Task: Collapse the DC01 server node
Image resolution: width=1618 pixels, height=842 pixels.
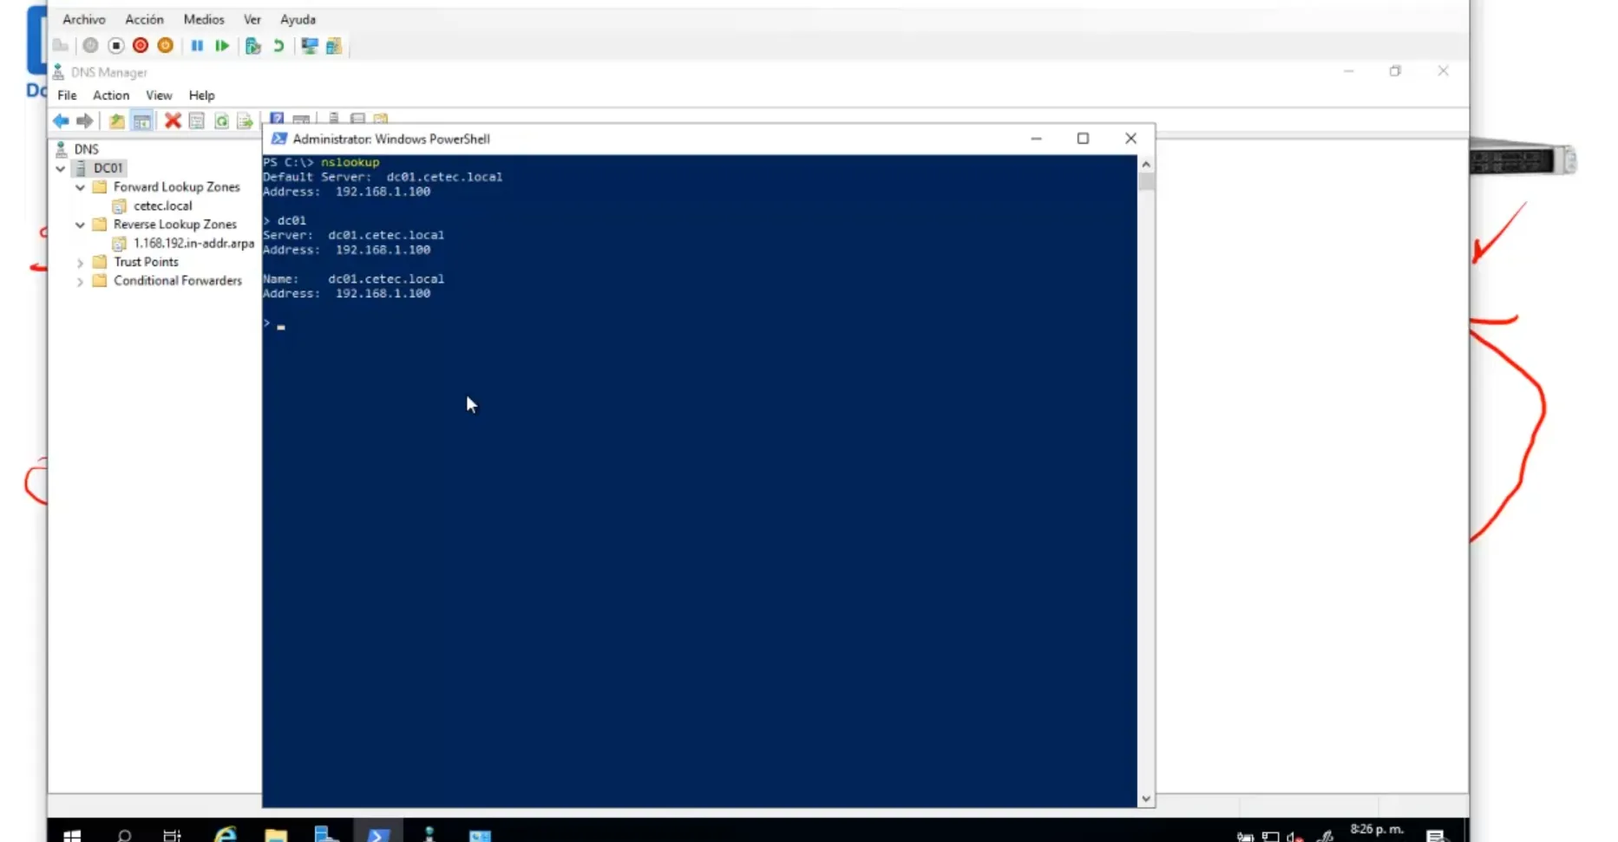Action: pyautogui.click(x=61, y=168)
